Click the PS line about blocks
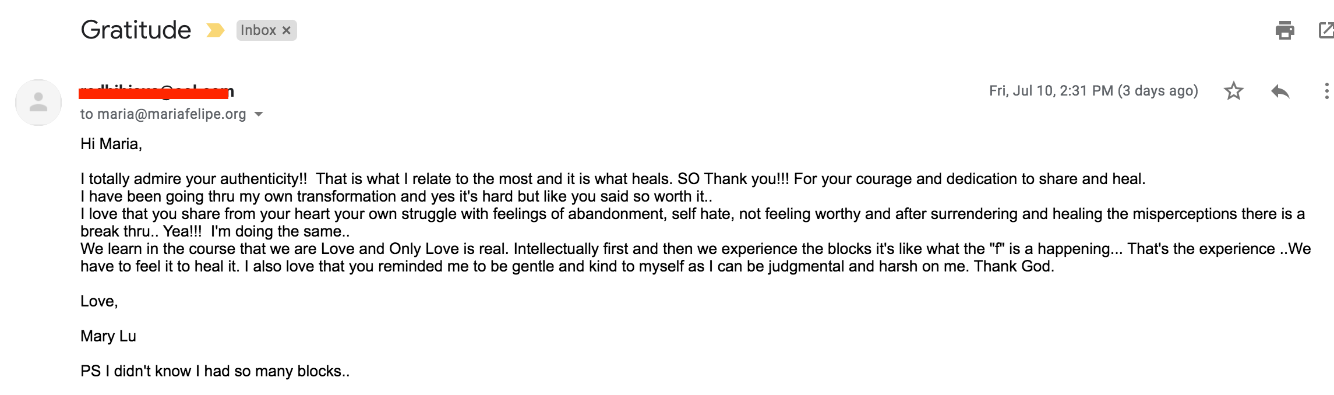The width and height of the screenshot is (1334, 395). (x=215, y=371)
